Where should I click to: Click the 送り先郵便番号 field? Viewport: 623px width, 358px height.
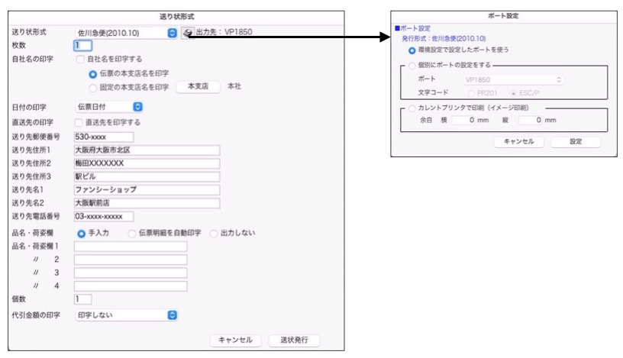click(103, 137)
